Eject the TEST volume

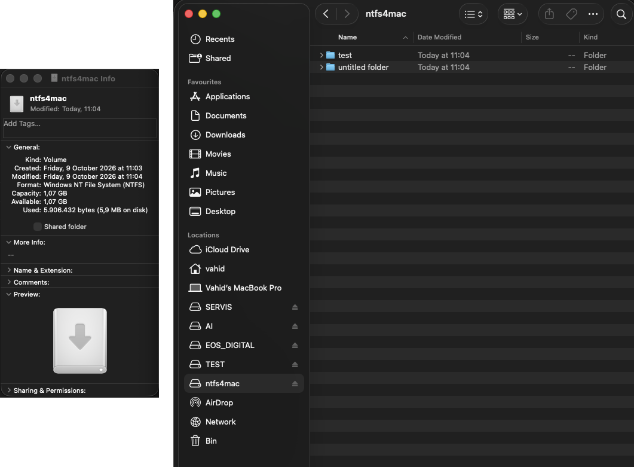tap(295, 364)
